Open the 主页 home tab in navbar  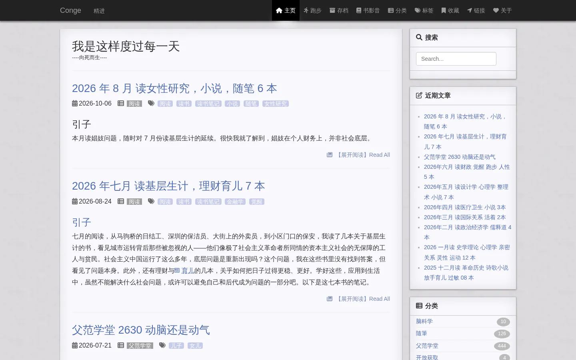(286, 10)
